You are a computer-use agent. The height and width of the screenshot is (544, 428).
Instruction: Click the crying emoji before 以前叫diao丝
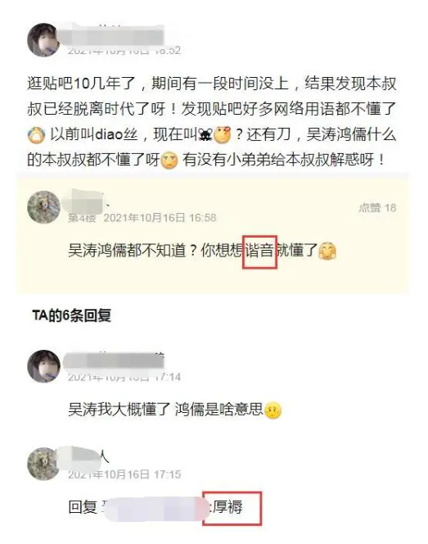[36, 135]
